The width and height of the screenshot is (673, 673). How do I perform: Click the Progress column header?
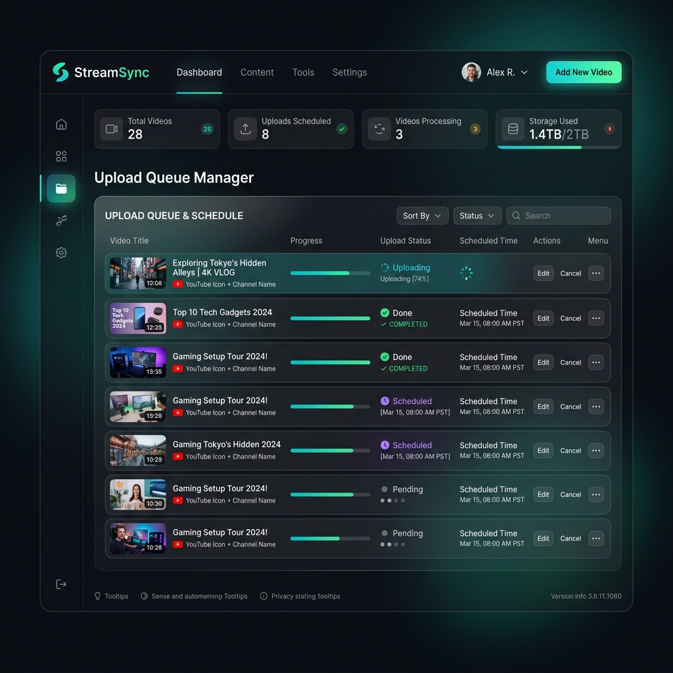306,241
